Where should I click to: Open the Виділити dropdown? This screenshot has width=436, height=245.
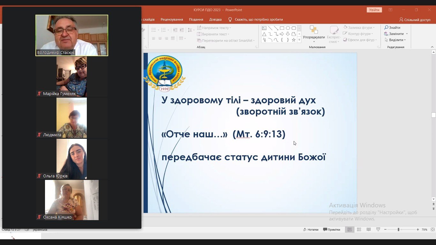395,40
